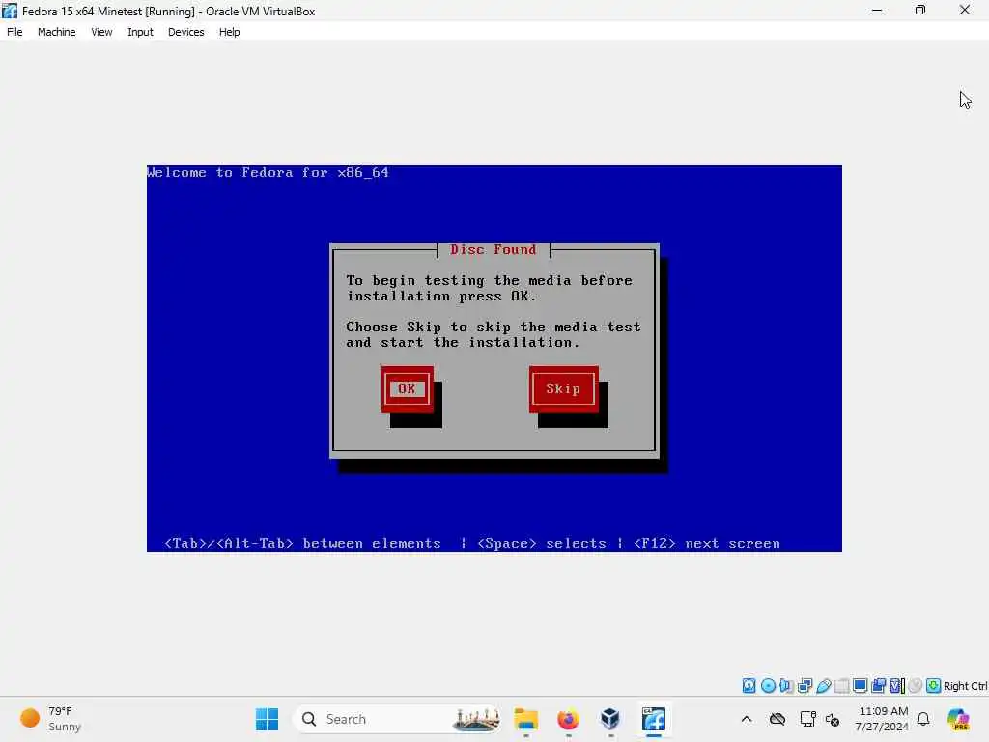Open the Input menu
The width and height of the screenshot is (989, 742).
(x=140, y=32)
